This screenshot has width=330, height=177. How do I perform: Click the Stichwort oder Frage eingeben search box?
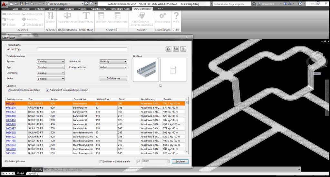[232, 4]
